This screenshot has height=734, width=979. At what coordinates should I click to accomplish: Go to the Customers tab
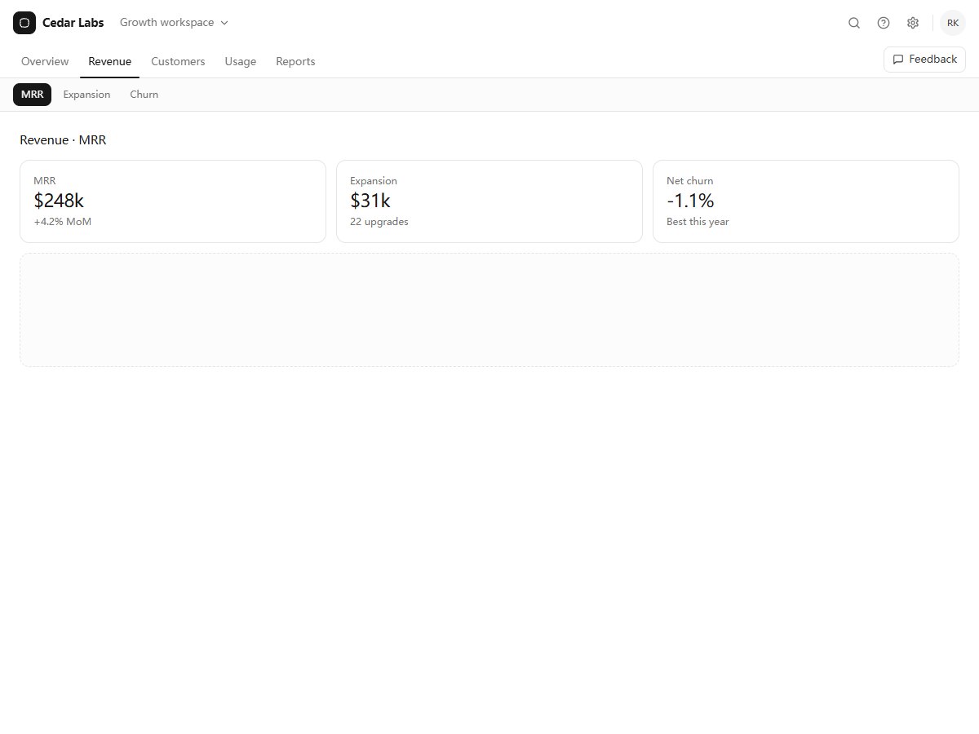coord(178,61)
